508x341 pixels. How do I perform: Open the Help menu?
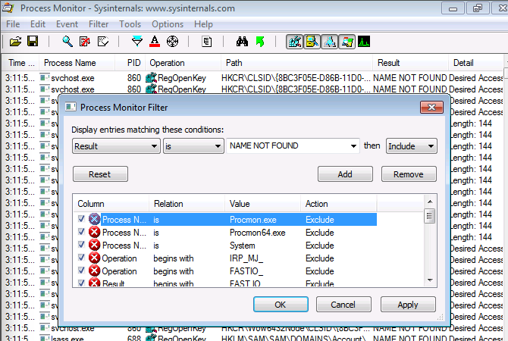203,24
